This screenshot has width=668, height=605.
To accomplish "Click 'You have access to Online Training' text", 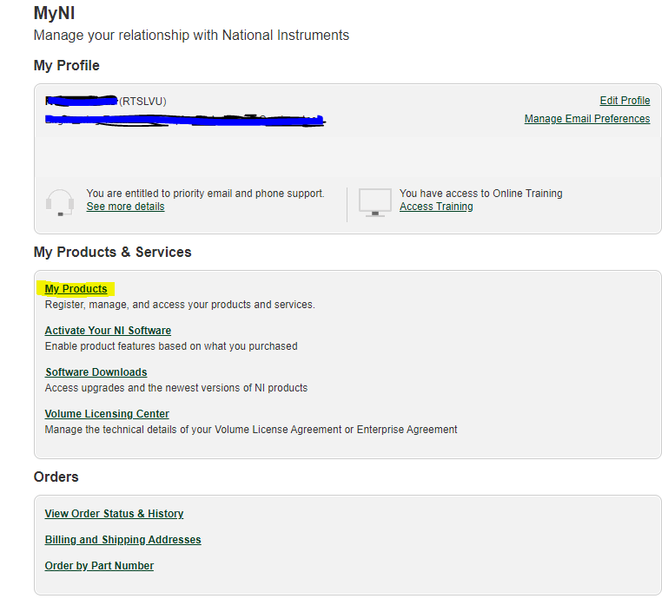I will 481,194.
